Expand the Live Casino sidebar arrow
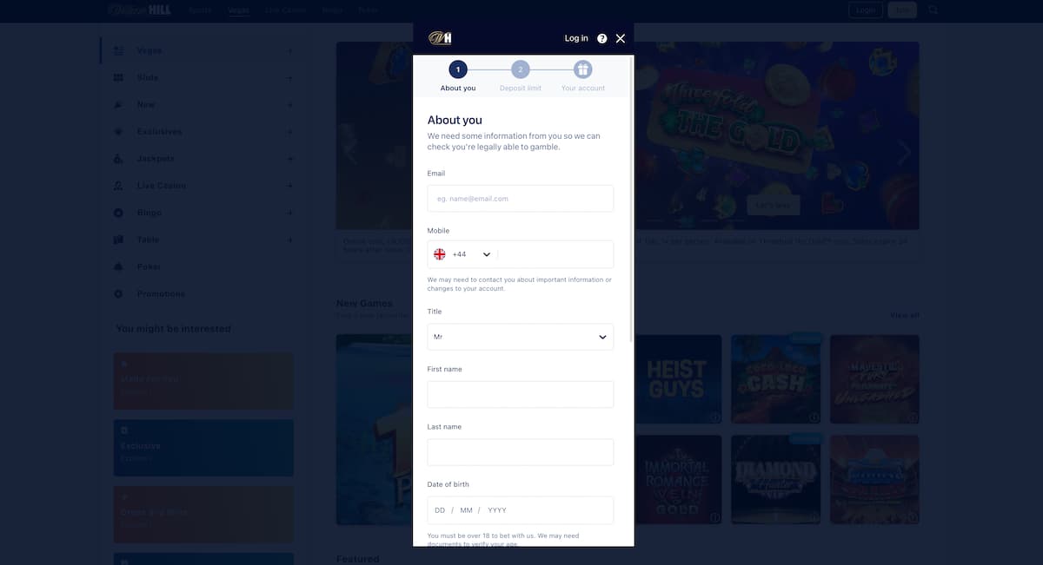This screenshot has height=565, width=1043. [289, 186]
